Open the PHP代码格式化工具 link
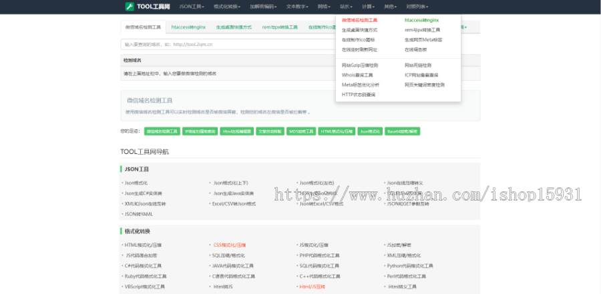601x294 pixels. pos(319,255)
